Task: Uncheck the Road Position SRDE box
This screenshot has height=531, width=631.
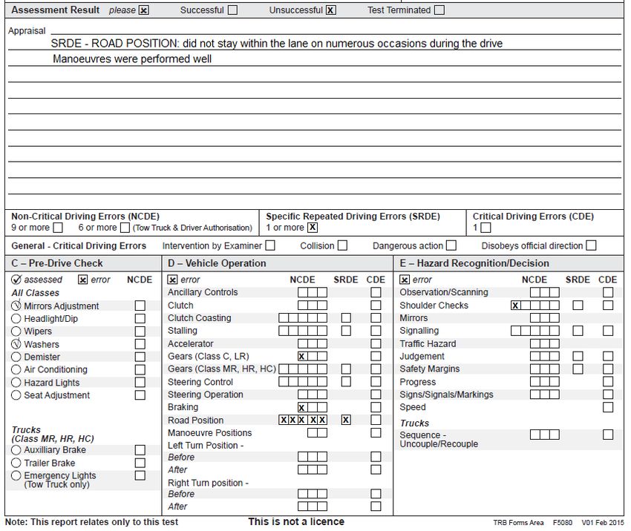Action: (346, 420)
